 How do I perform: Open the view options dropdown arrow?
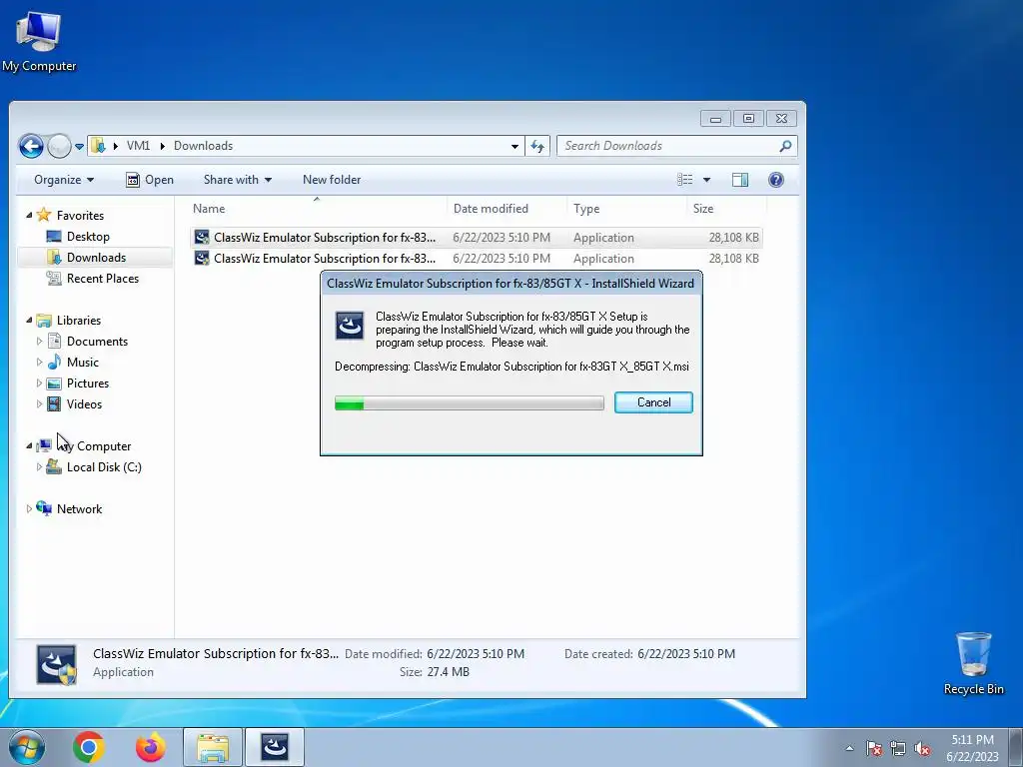click(x=706, y=180)
